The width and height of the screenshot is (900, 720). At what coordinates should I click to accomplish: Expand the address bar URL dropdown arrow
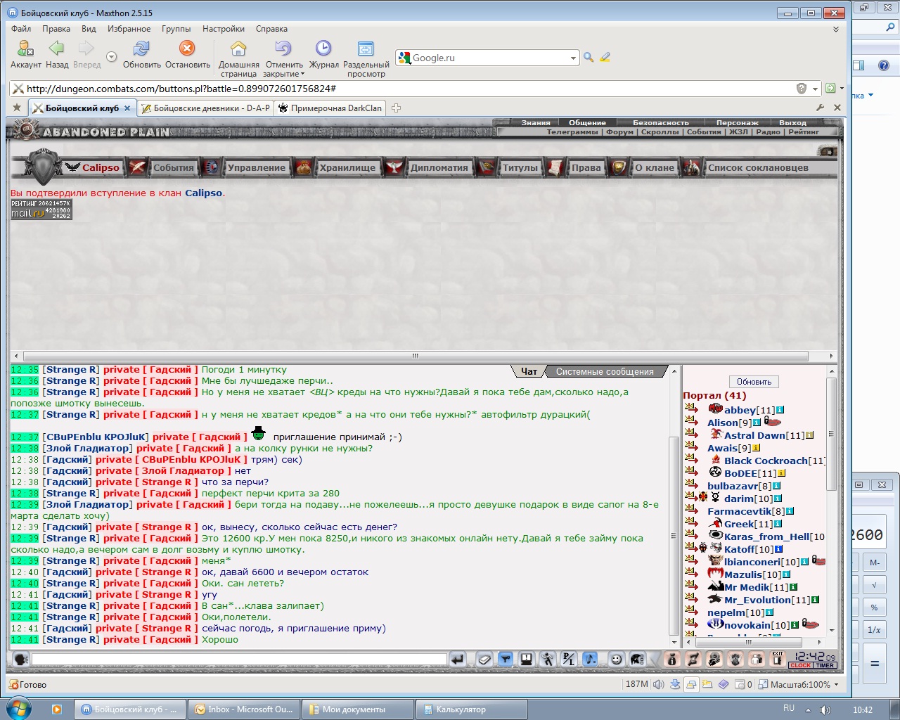pyautogui.click(x=816, y=89)
